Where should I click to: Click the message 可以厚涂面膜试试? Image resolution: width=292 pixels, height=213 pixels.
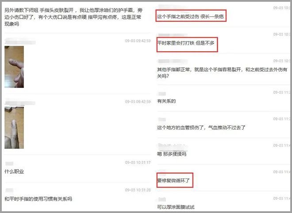coord(176,207)
